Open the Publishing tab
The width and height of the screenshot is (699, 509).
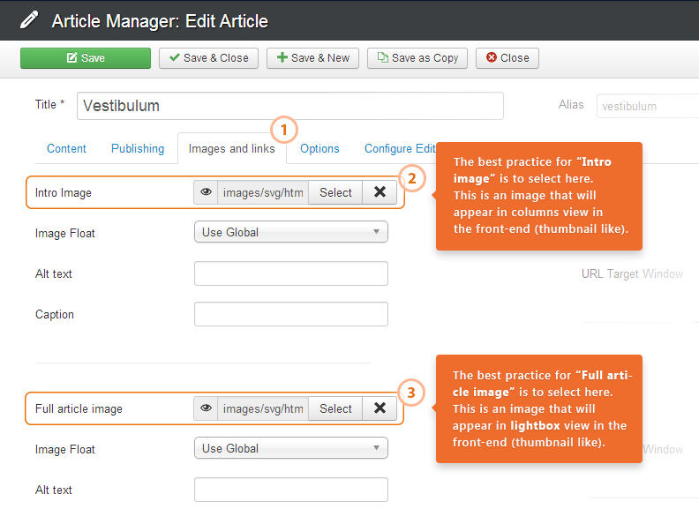tap(138, 148)
